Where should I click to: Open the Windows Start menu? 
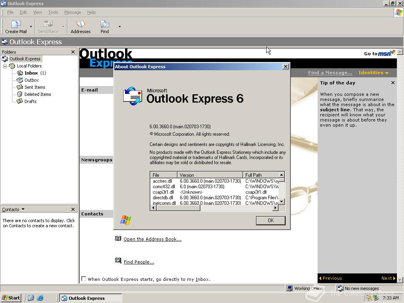[11, 298]
